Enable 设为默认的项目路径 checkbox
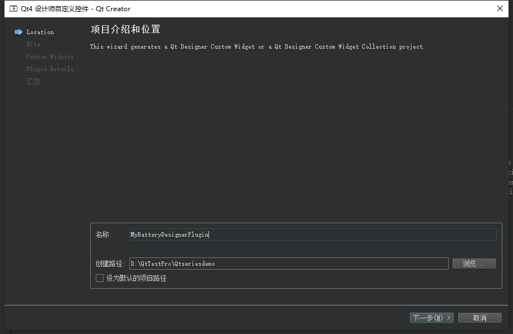This screenshot has height=334, width=513. click(x=100, y=278)
